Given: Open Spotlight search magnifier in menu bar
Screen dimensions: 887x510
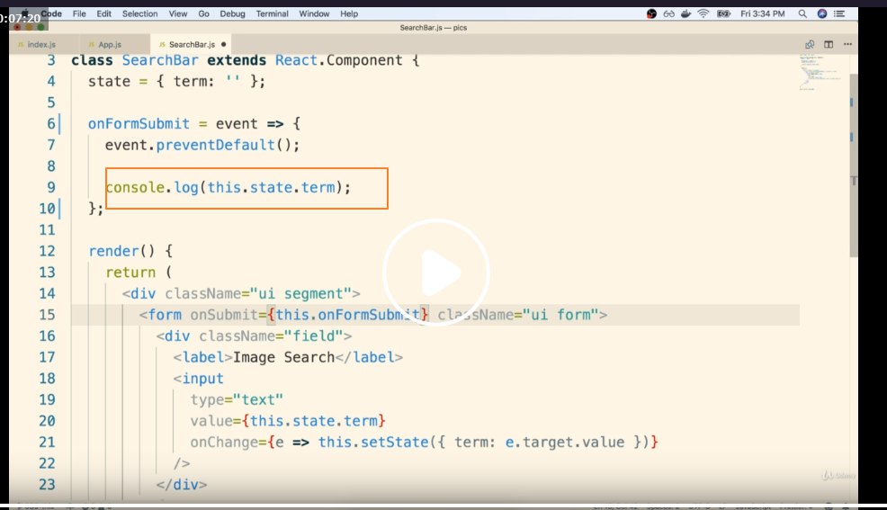Looking at the screenshot, I should tap(802, 13).
